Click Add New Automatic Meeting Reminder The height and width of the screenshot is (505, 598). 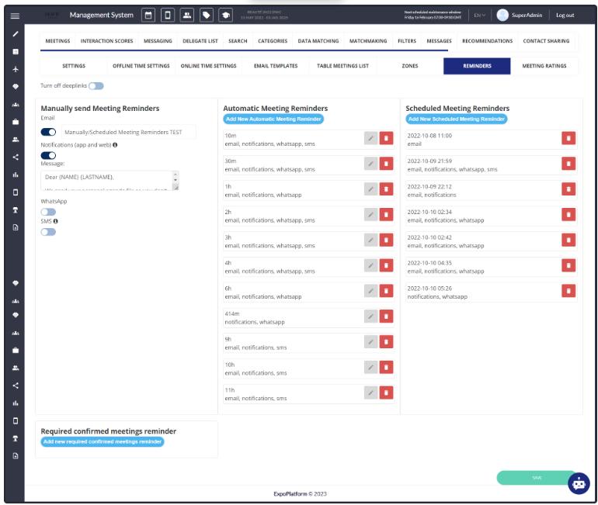[273, 119]
